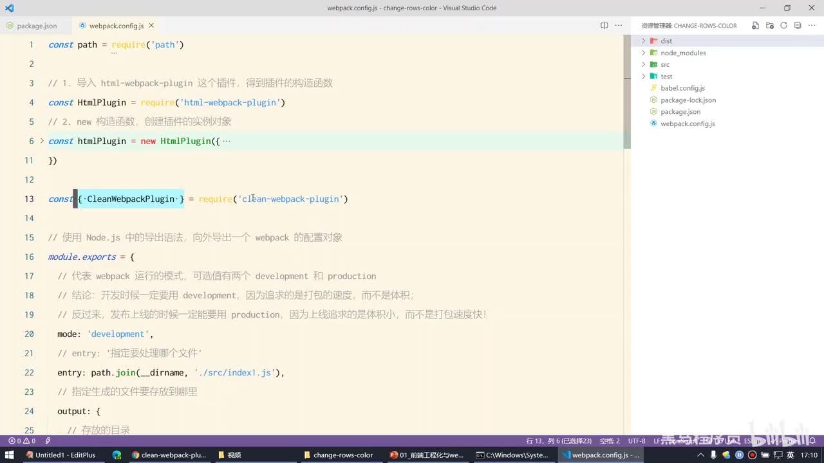The width and height of the screenshot is (824, 463).
Task: Toggle the 英 input method indicator
Action: coord(790,455)
